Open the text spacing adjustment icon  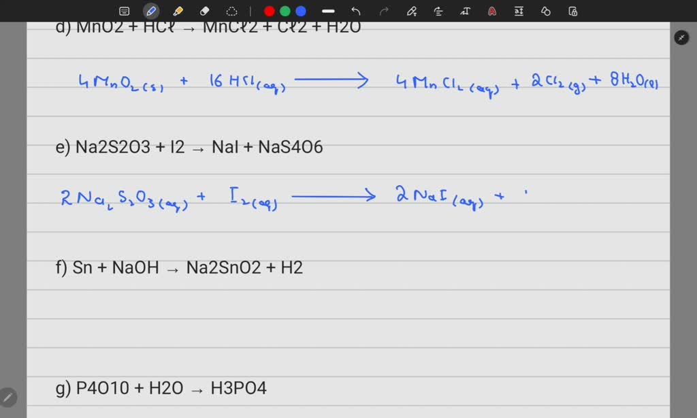[x=519, y=11]
